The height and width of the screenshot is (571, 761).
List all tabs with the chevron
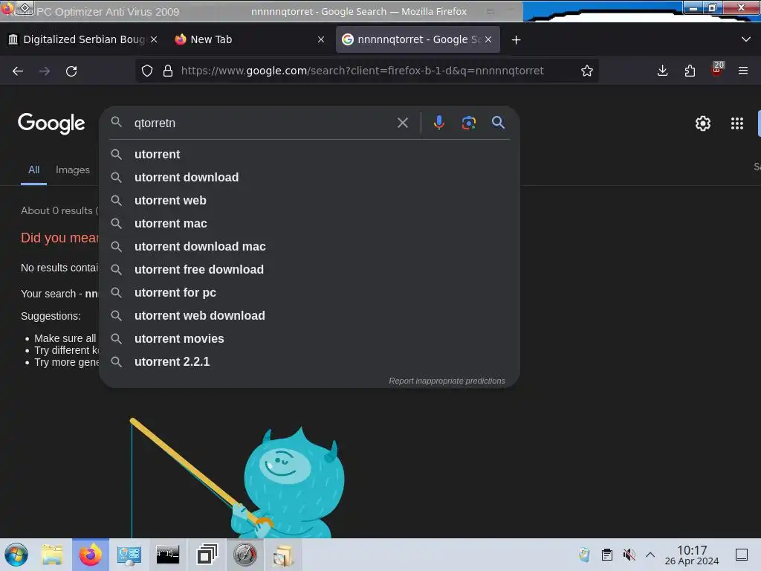(746, 39)
